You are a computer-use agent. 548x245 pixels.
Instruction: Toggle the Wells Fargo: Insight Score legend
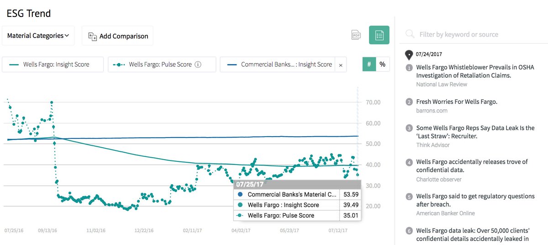coord(53,64)
